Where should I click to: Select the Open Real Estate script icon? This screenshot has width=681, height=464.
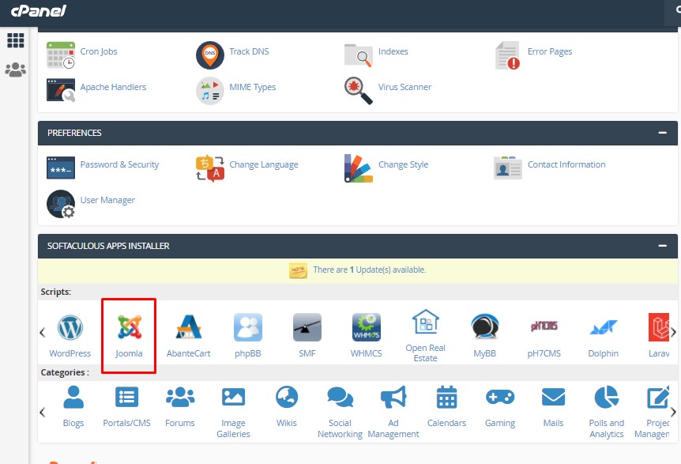click(426, 322)
